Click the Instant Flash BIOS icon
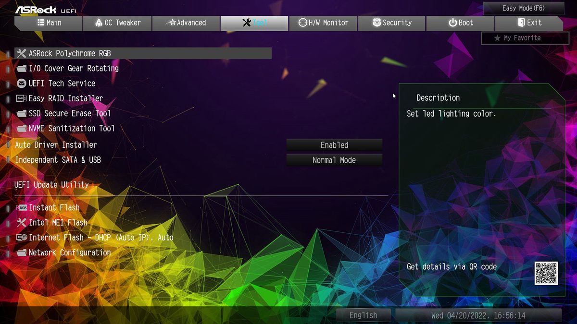The image size is (577, 324). click(21, 208)
